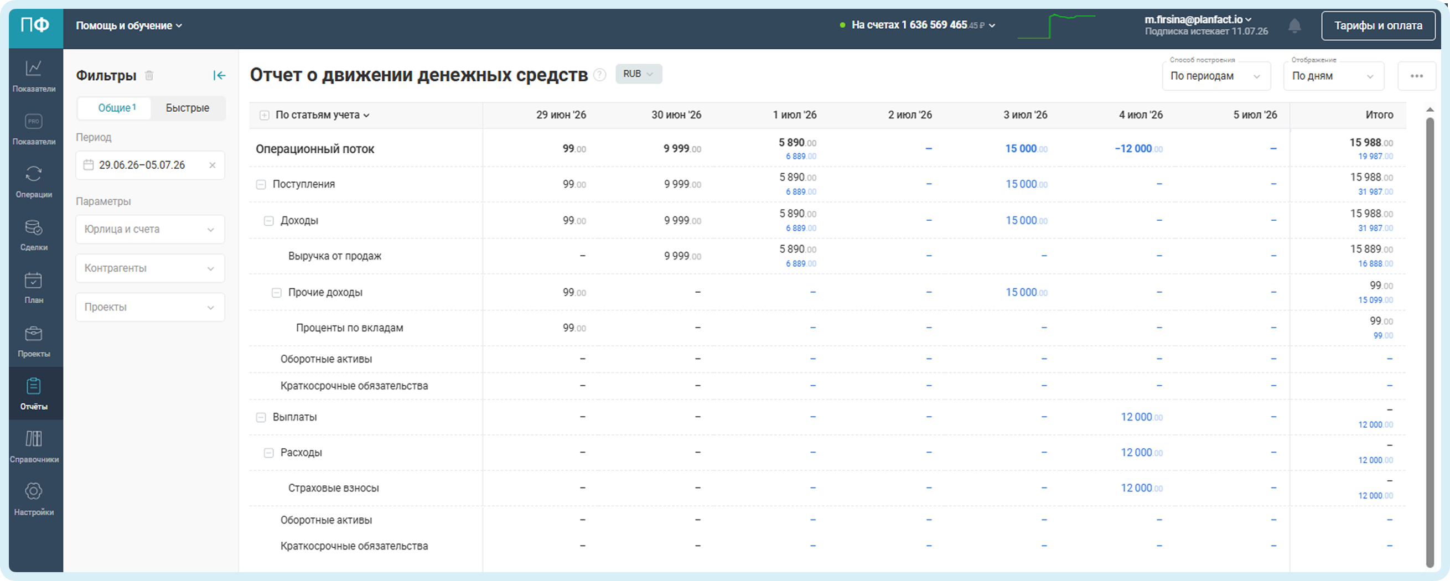Switch to the Общие filters tab
1450x581 pixels.
(x=115, y=108)
